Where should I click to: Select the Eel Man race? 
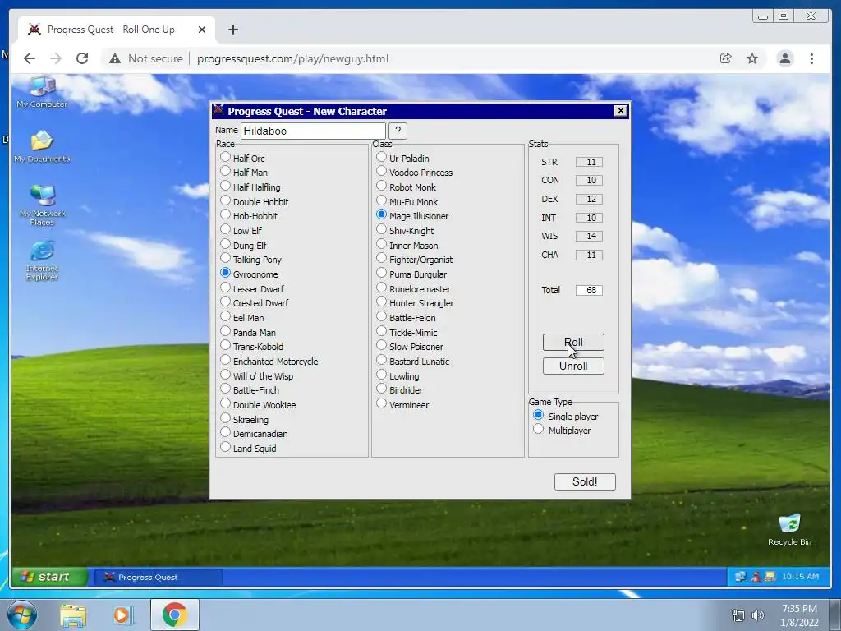tap(225, 316)
